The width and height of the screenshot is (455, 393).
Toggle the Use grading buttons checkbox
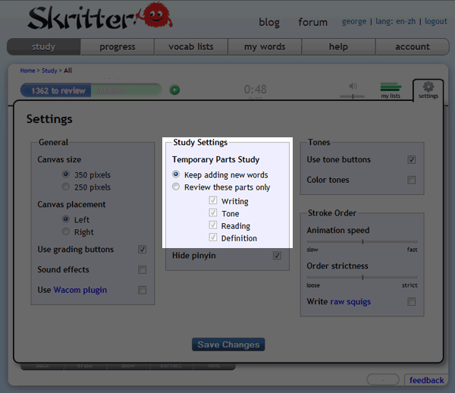pyautogui.click(x=142, y=250)
